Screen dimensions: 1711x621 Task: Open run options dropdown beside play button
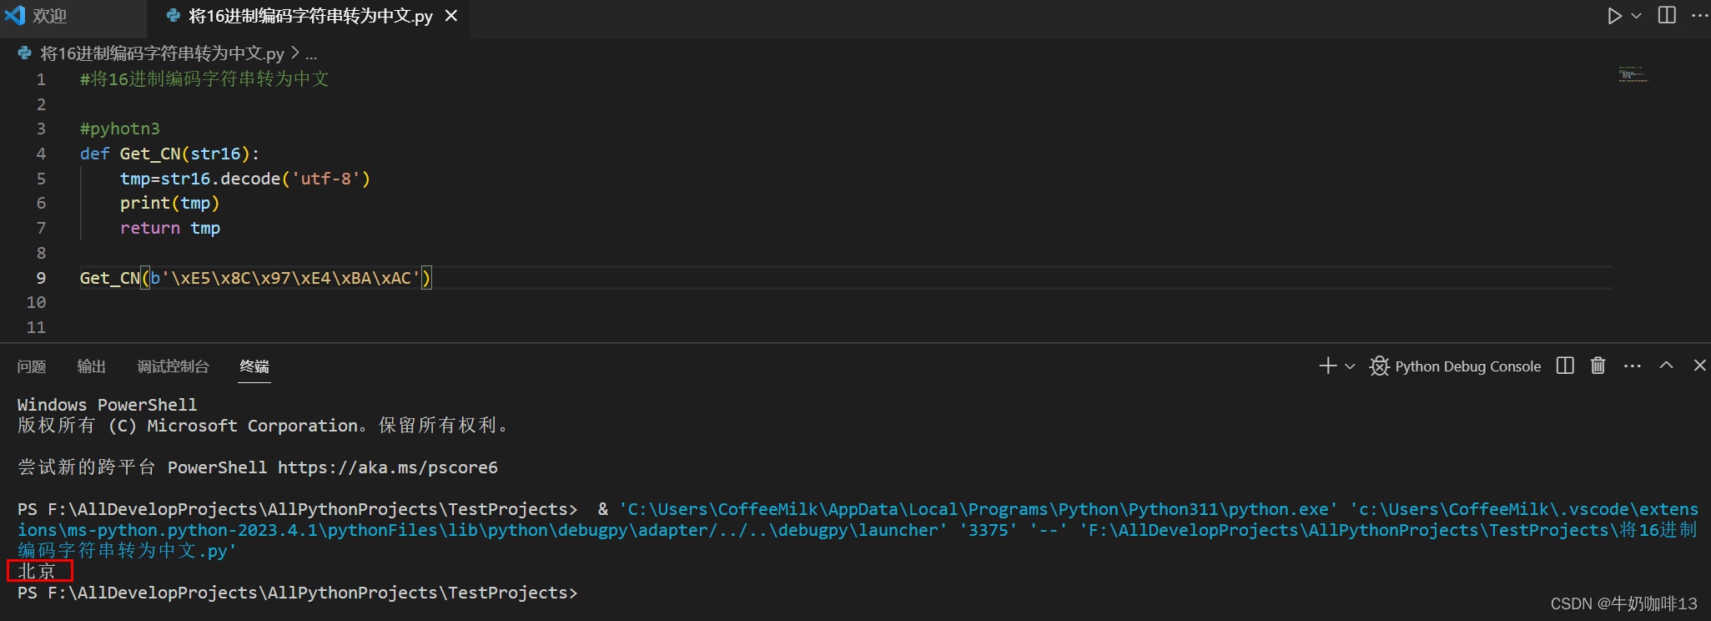(x=1636, y=16)
